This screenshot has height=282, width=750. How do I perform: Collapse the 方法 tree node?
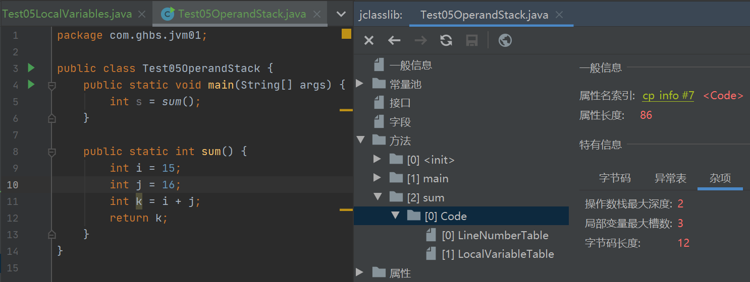(360, 140)
